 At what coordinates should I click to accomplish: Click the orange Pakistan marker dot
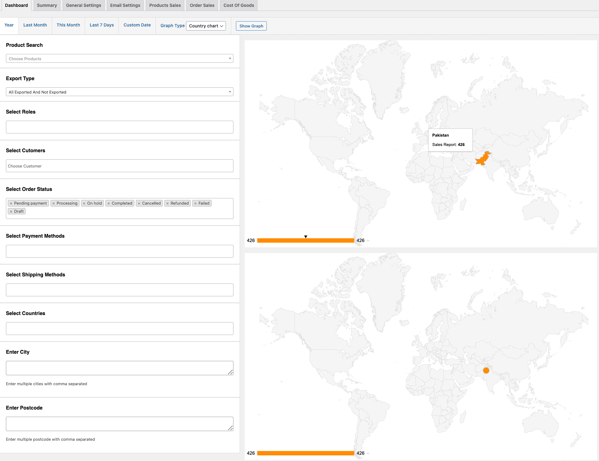[486, 371]
